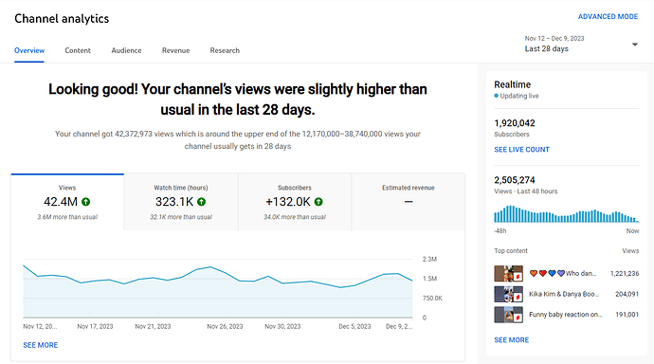The width and height of the screenshot is (654, 364).
Task: Click the Top content column label
Action: tap(511, 251)
